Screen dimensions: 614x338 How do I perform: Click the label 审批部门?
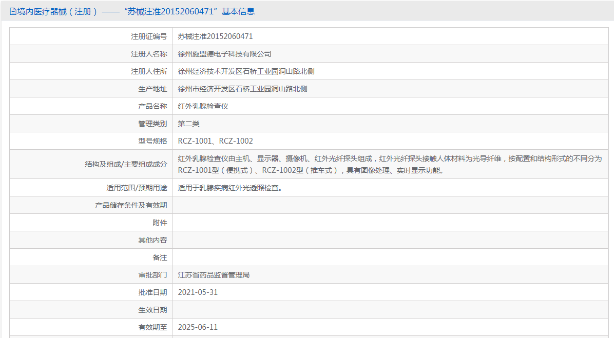(152, 275)
